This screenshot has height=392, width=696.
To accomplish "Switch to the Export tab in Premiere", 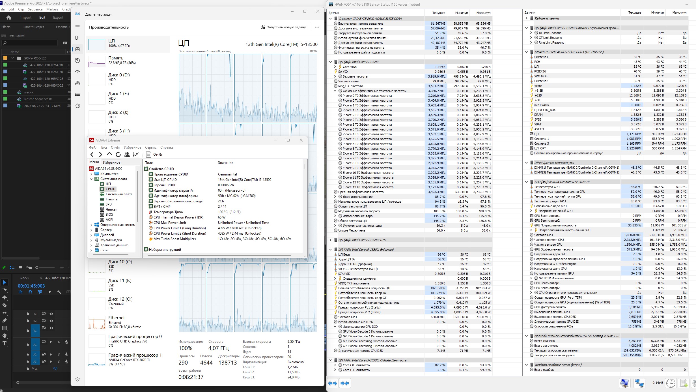I will (x=58, y=18).
